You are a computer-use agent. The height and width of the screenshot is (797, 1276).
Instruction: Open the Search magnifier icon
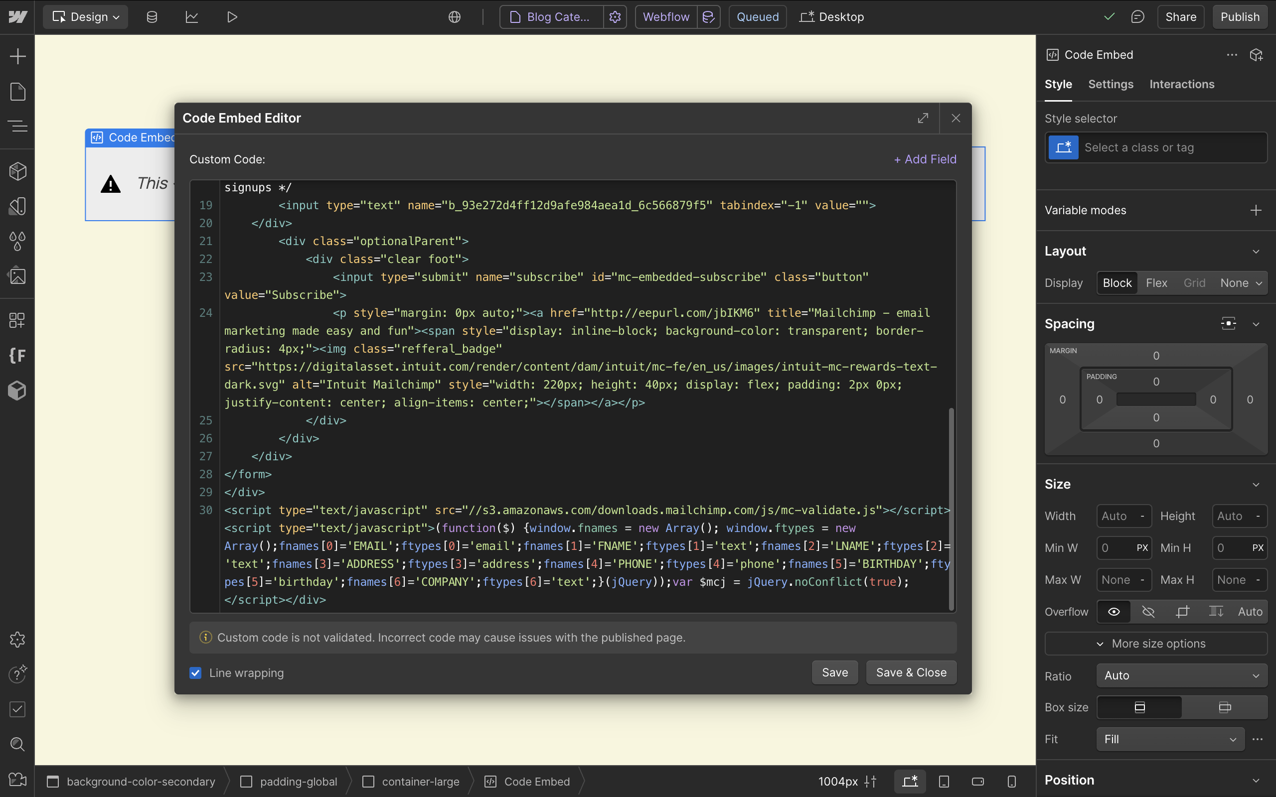[17, 744]
